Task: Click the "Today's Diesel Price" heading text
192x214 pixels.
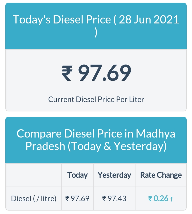Action: pos(61,20)
